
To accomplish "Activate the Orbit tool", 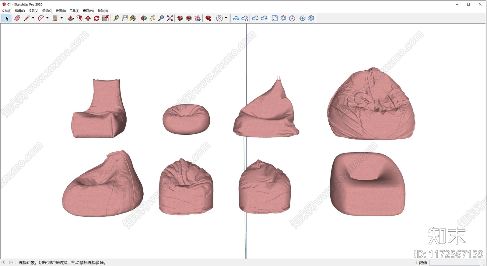I will click(144, 18).
